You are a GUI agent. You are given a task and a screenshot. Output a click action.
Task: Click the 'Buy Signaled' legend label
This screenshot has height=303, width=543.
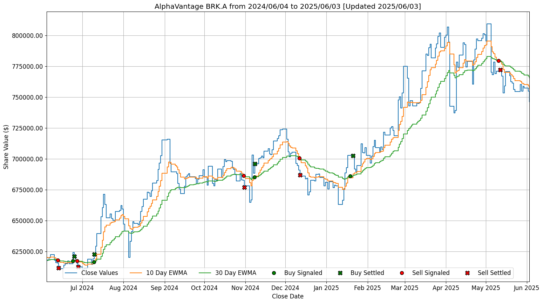point(303,273)
